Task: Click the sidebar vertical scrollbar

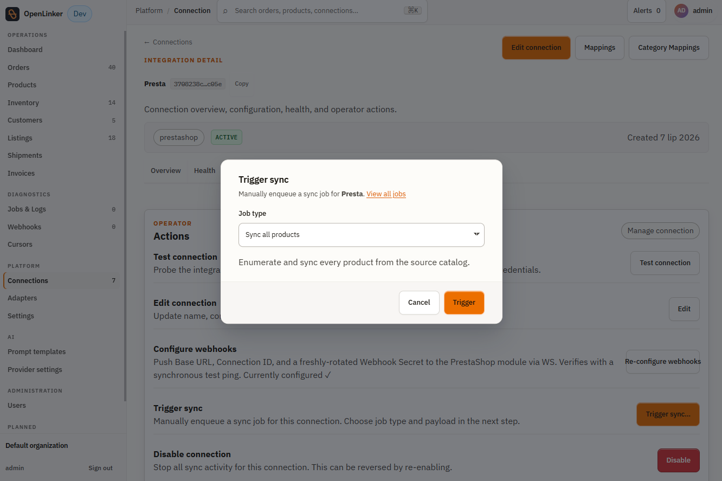Action: (125, 216)
